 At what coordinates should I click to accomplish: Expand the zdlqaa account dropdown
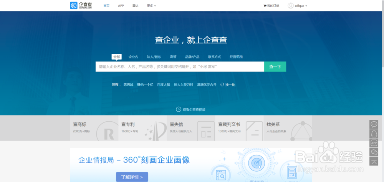click(x=301, y=6)
